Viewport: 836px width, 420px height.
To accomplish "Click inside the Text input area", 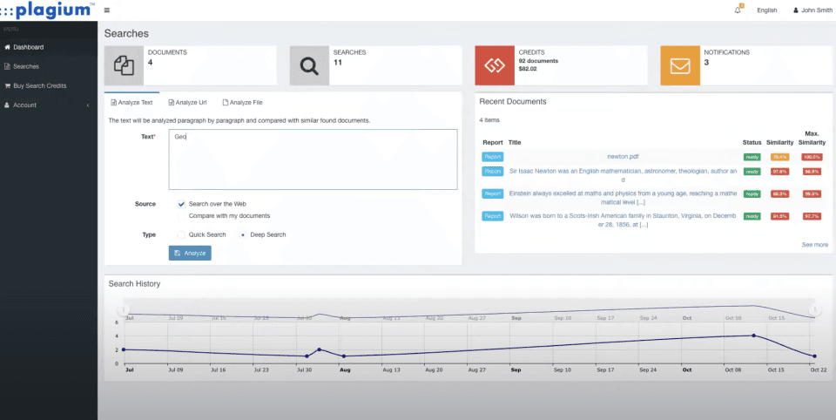I will pos(313,159).
